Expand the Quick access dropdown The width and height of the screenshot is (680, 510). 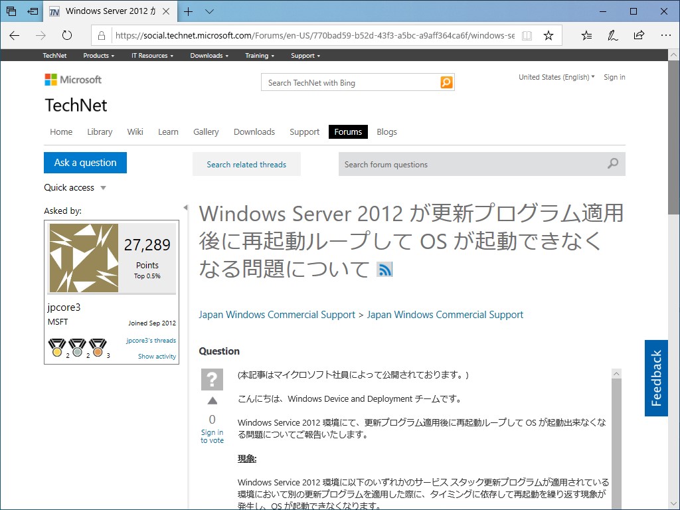pos(75,188)
